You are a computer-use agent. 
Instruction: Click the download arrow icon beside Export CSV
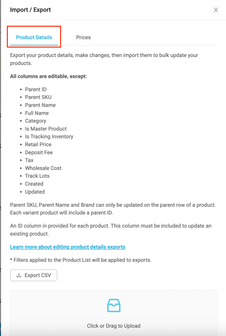(x=19, y=275)
